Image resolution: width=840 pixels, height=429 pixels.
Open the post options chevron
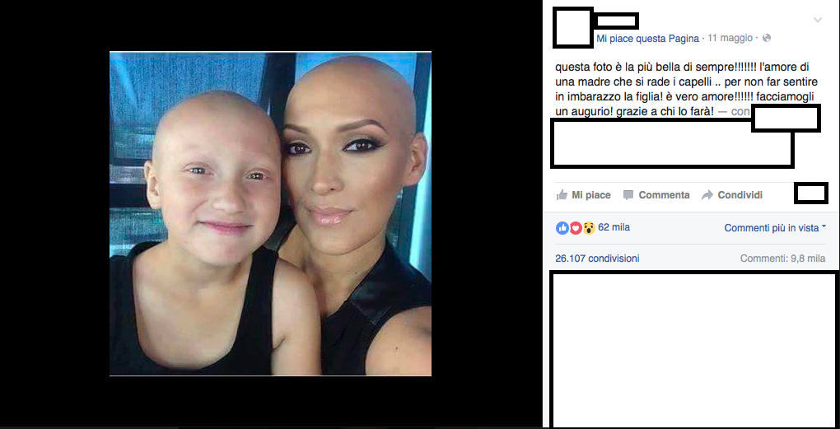coord(818,21)
